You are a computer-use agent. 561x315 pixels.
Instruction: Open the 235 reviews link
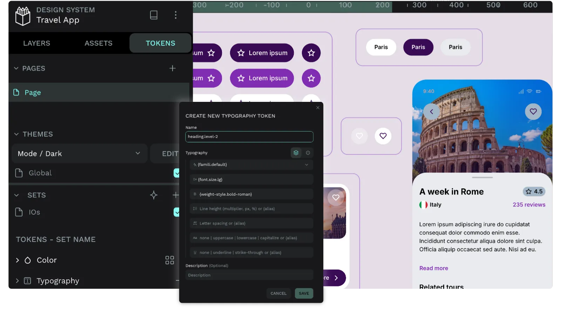click(529, 205)
